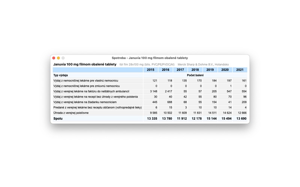The width and height of the screenshot is (300, 187).
Task: Select row 'Úhrada z verejnej poisťovne'
Action: coord(150,113)
